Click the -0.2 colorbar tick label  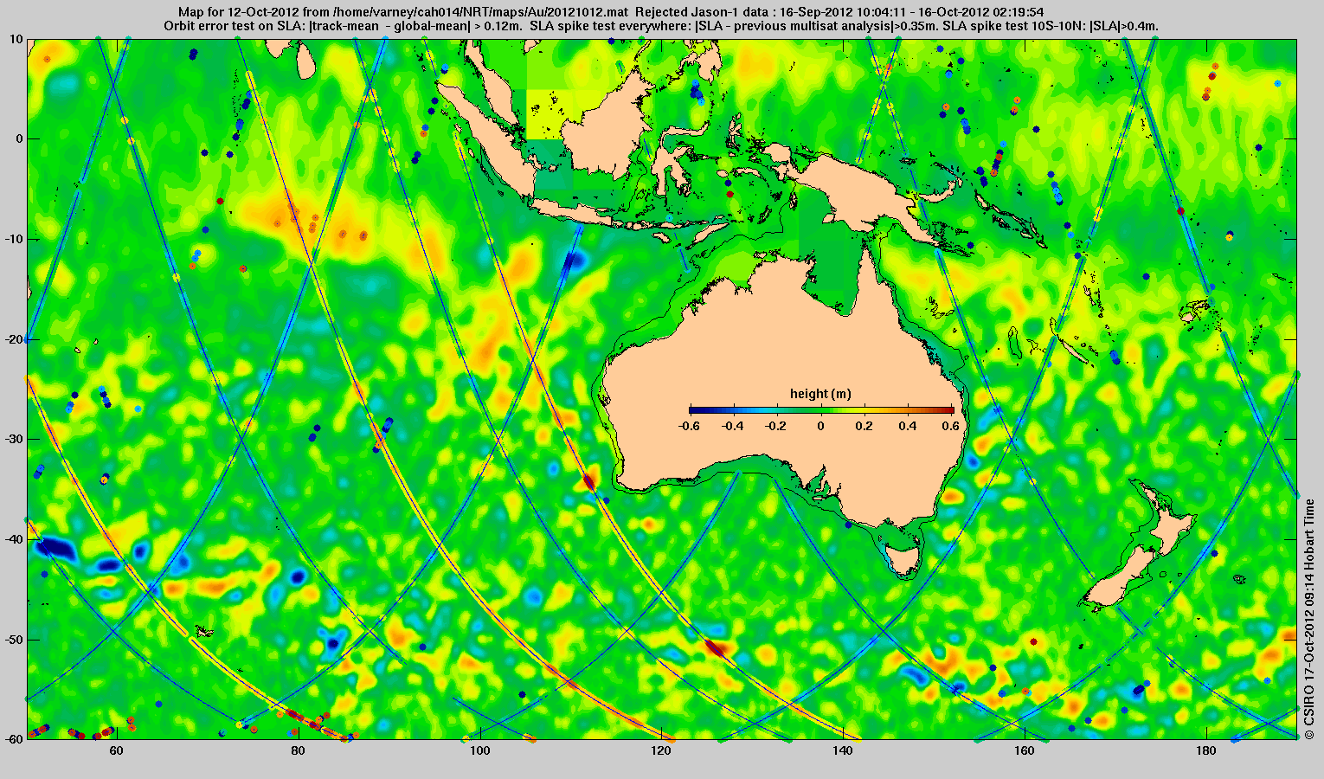tap(777, 426)
